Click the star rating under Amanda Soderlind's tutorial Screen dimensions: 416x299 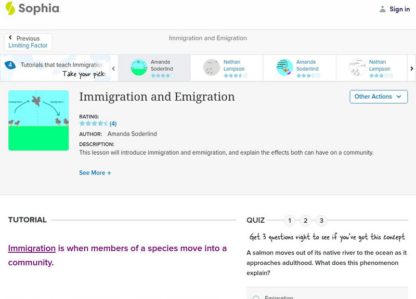pyautogui.click(x=163, y=74)
